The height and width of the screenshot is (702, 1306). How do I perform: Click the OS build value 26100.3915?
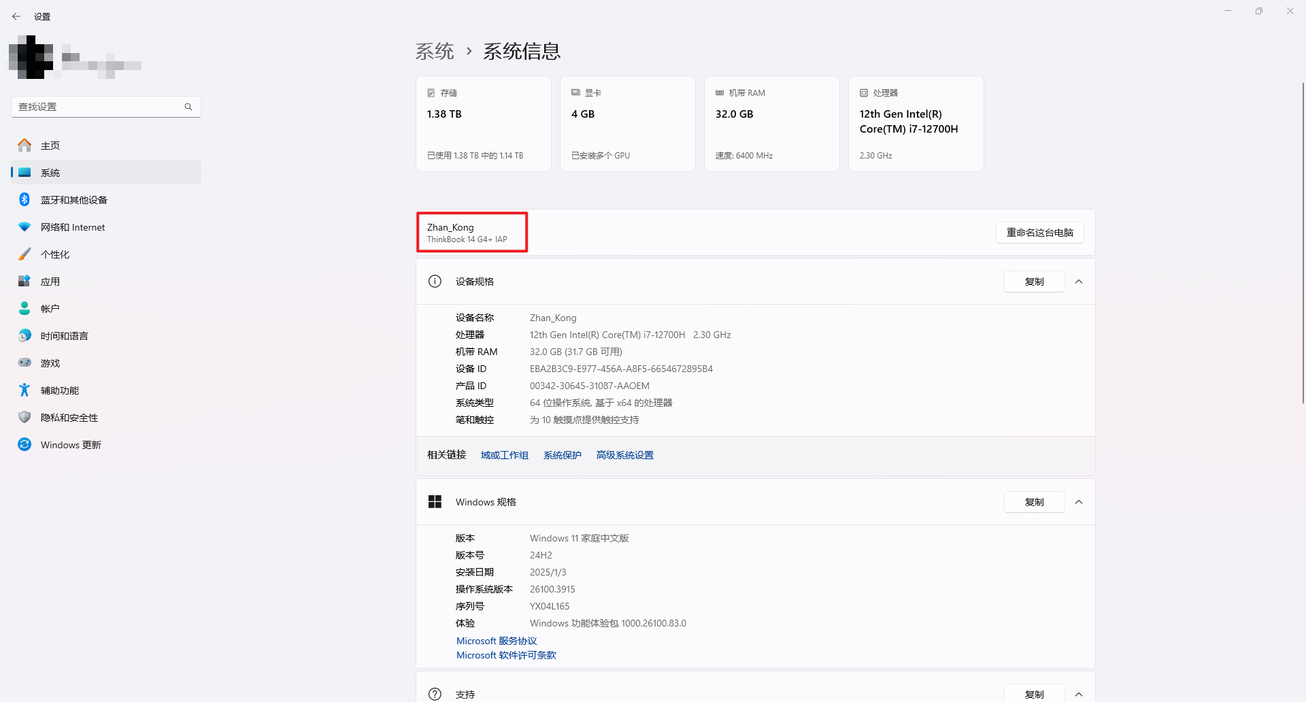[x=552, y=589]
